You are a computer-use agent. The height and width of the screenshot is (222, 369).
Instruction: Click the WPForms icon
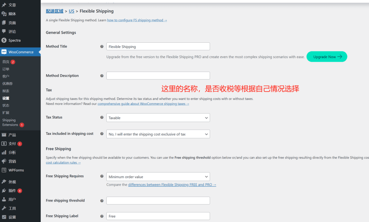(4, 170)
